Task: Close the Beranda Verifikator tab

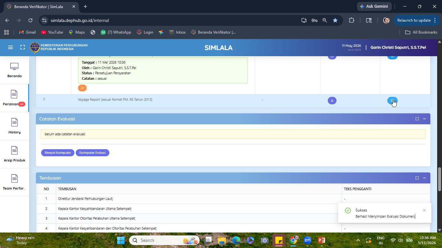Action: click(x=74, y=6)
